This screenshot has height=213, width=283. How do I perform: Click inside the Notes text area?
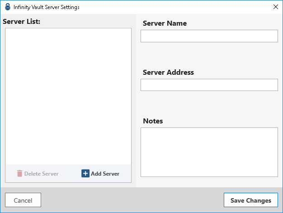click(x=209, y=152)
